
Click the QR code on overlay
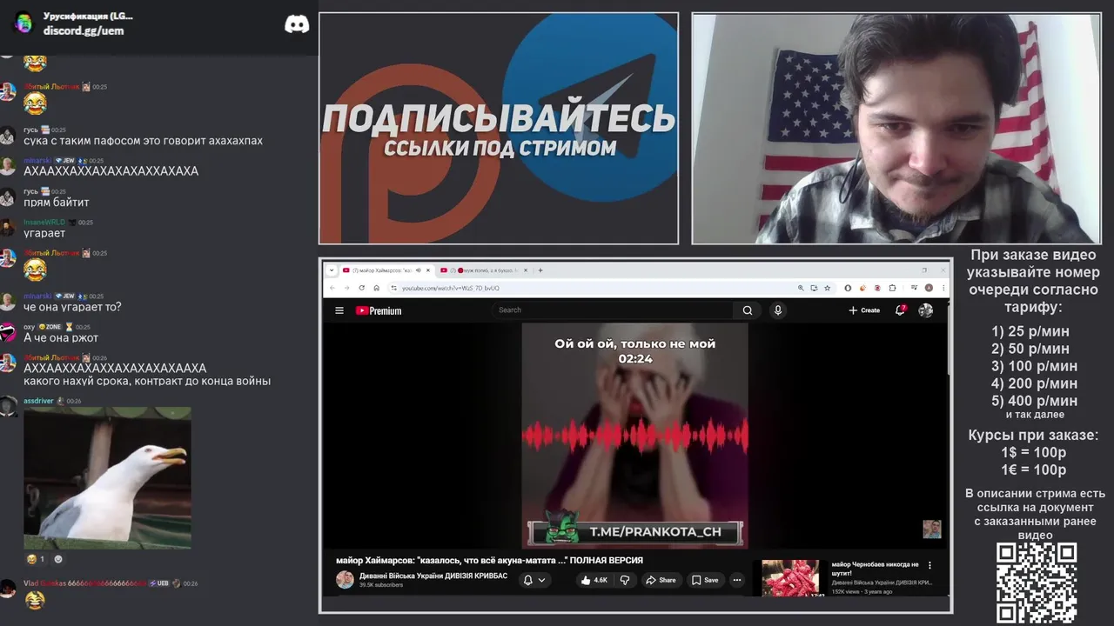(x=1037, y=583)
